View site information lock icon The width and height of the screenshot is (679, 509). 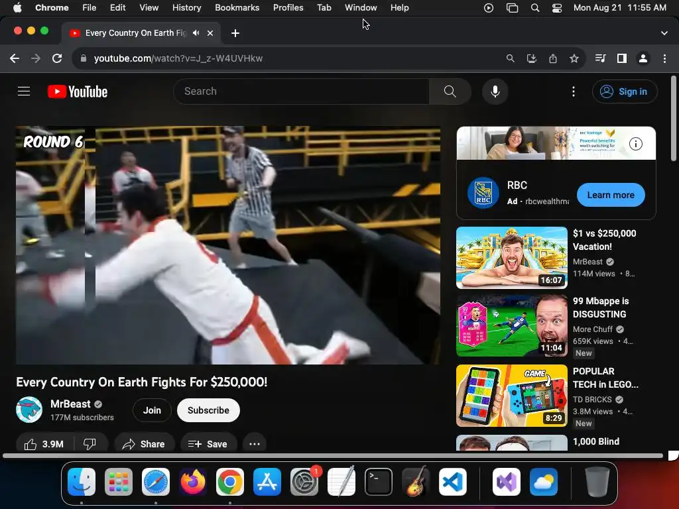click(84, 58)
